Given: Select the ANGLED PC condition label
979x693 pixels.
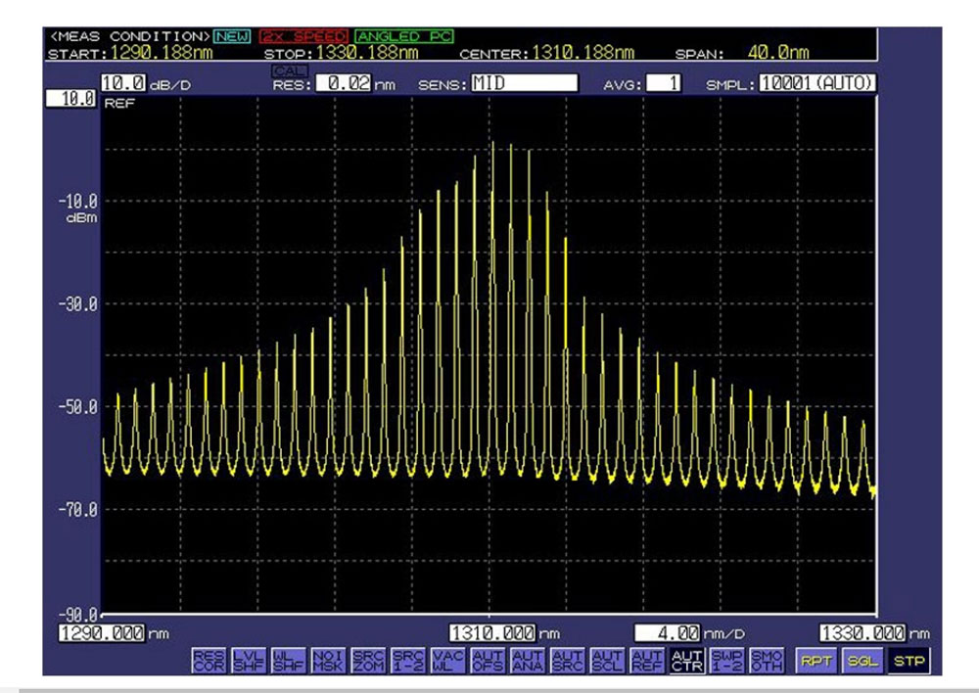Looking at the screenshot, I should 404,36.
